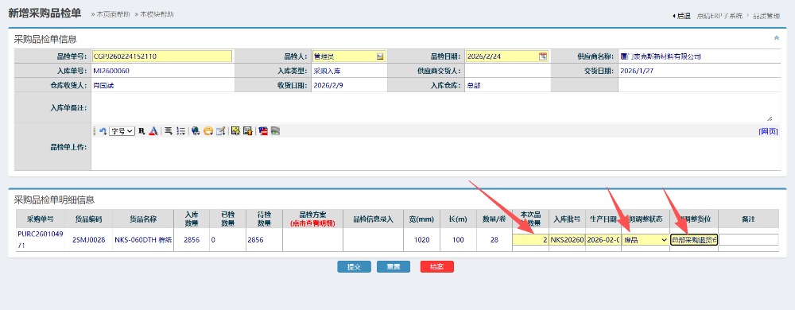Collapse the 采购品检单信息 panel

coord(776,38)
